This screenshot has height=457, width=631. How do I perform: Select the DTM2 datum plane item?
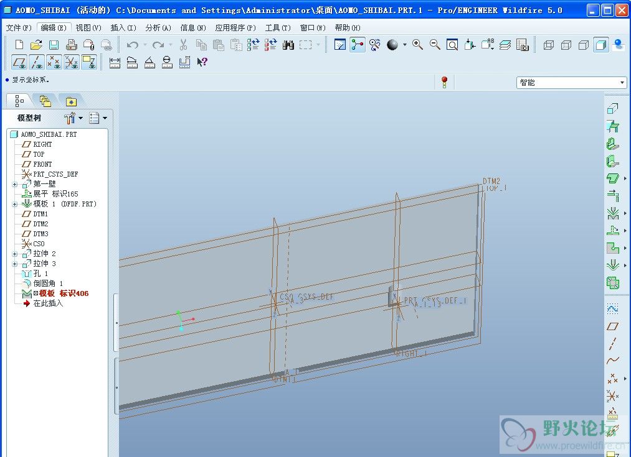[x=40, y=224]
